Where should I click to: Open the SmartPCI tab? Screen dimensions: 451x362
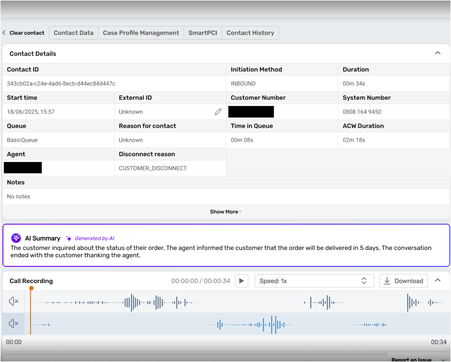(x=203, y=33)
